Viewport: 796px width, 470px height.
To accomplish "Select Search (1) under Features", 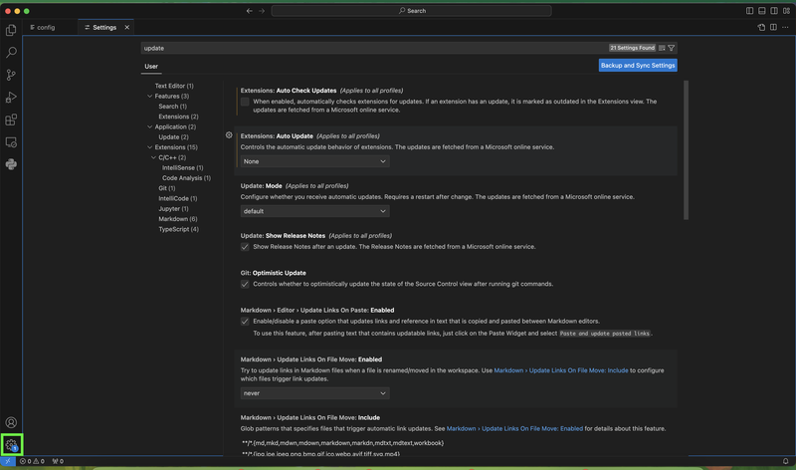I will tap(172, 107).
